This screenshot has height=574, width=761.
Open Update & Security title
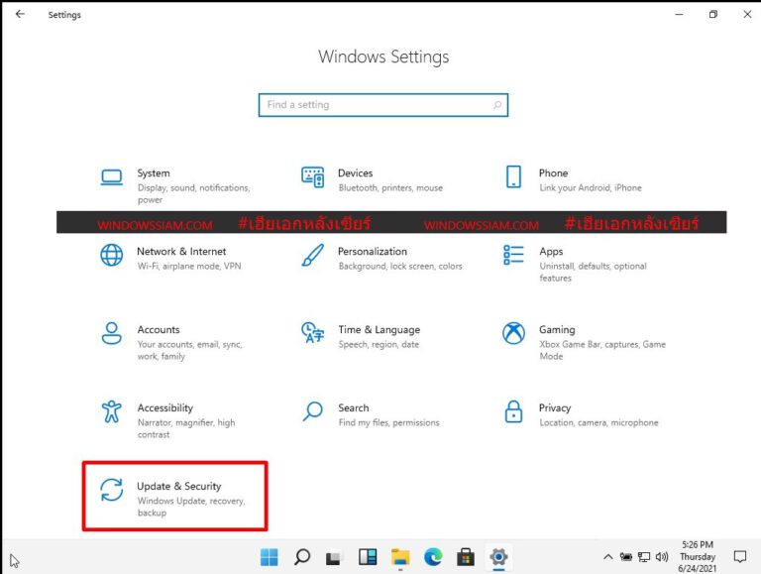(x=179, y=486)
